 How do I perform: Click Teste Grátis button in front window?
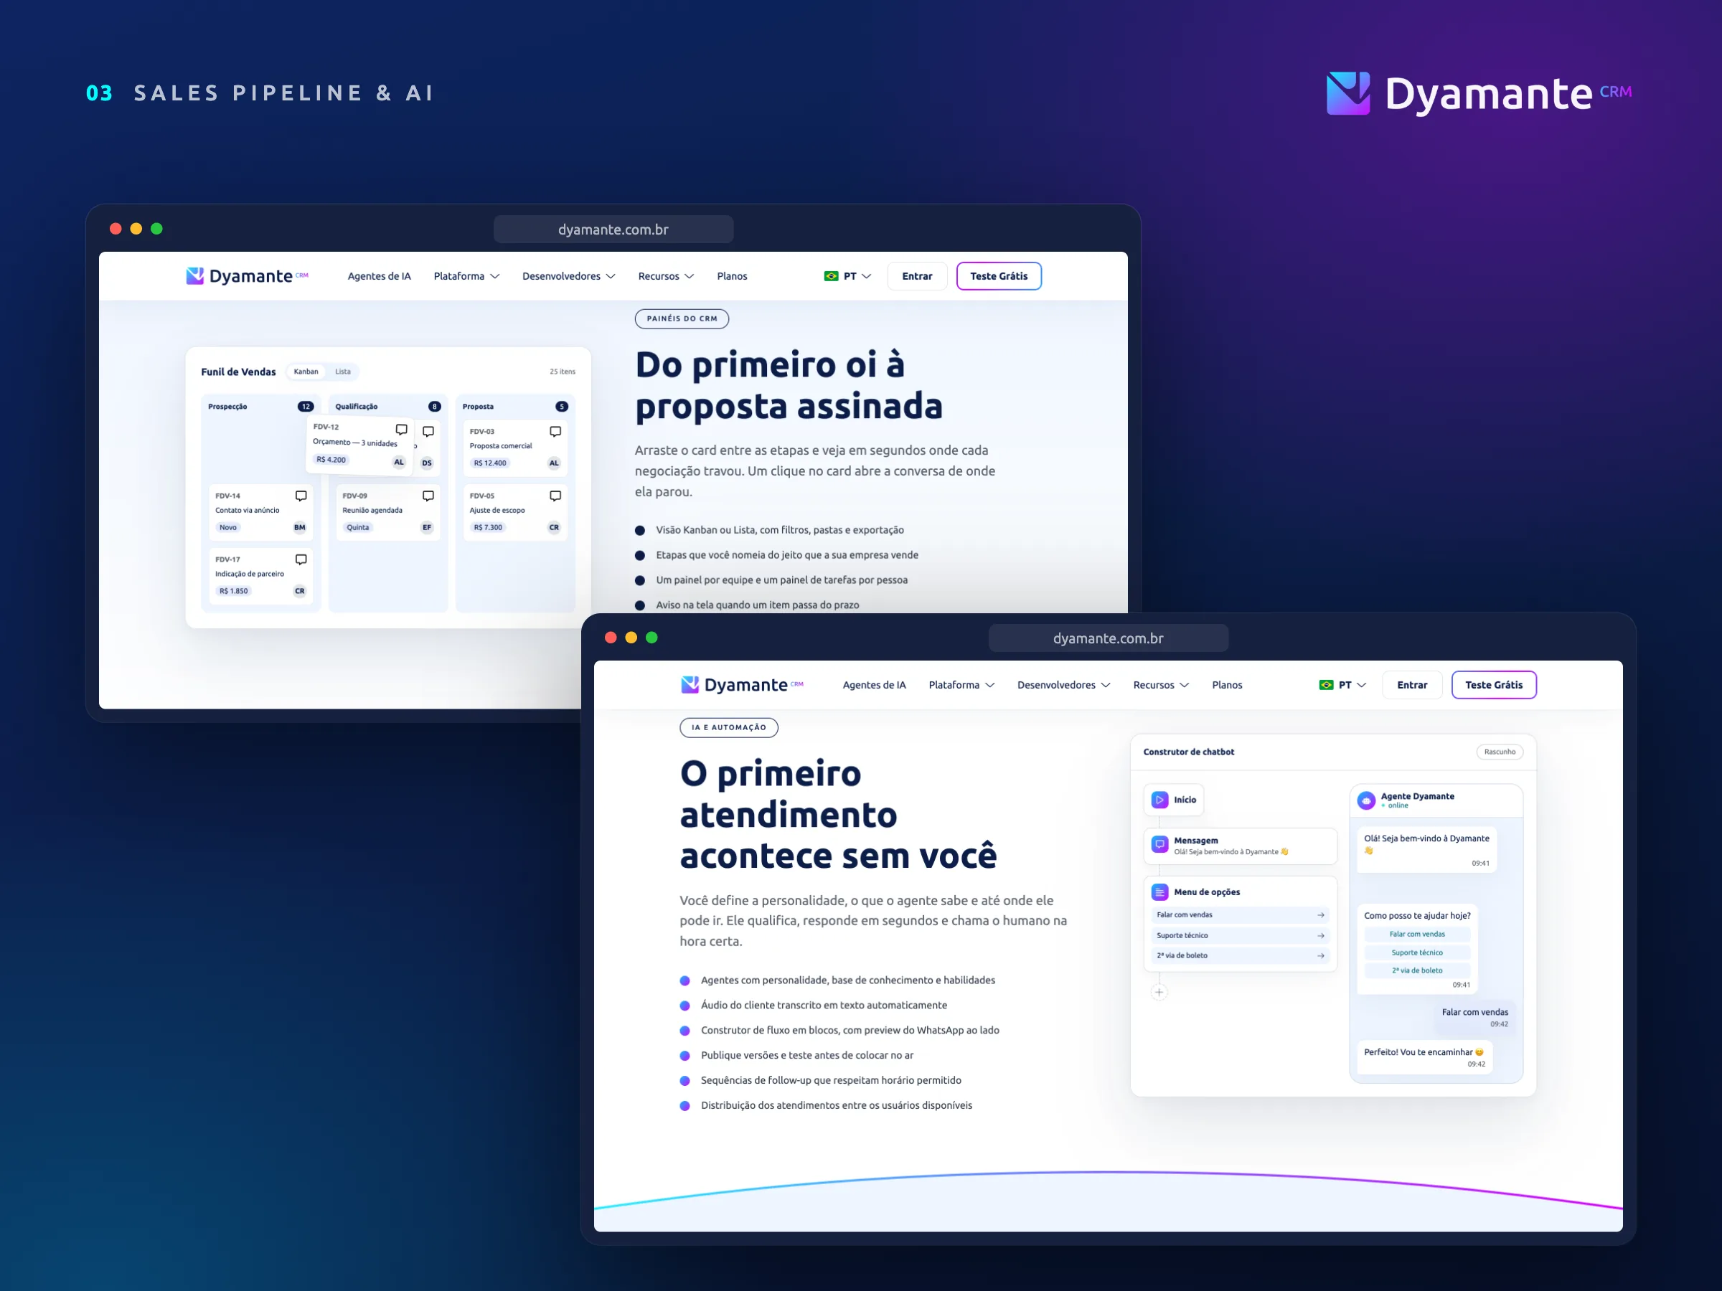tap(1494, 685)
